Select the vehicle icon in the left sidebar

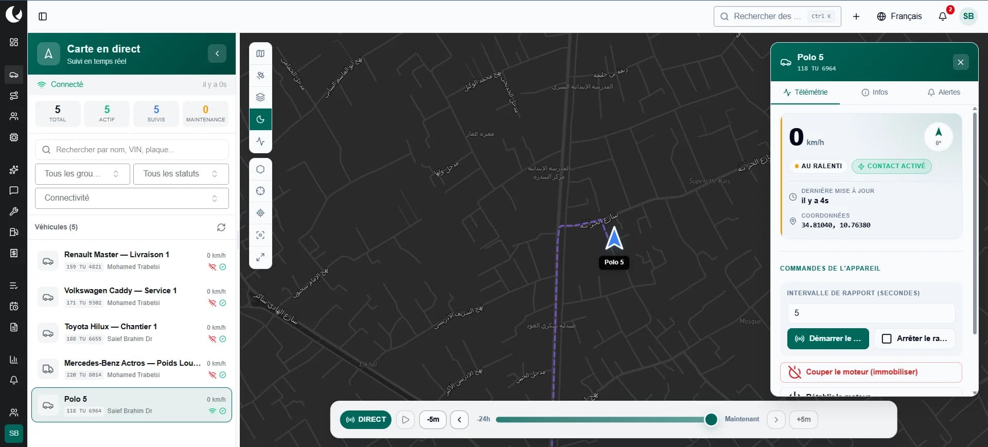14,75
